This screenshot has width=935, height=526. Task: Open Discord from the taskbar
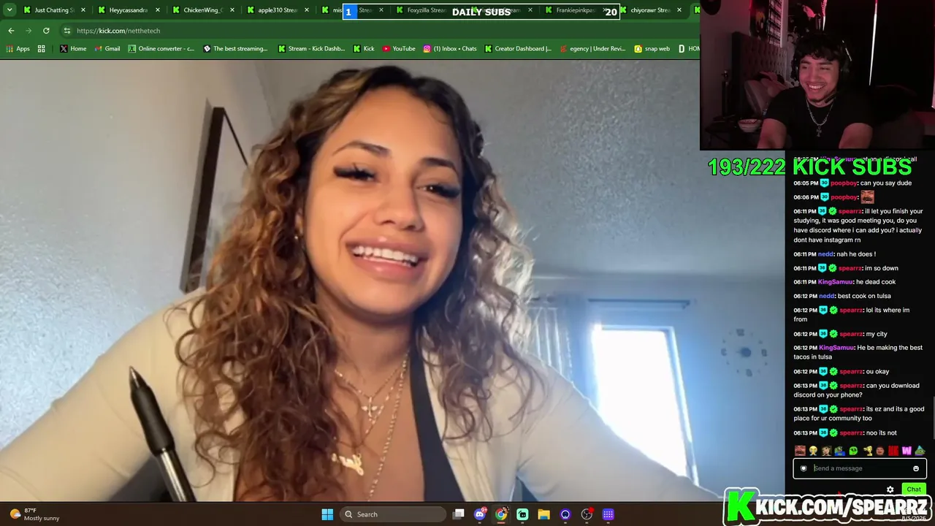[480, 514]
